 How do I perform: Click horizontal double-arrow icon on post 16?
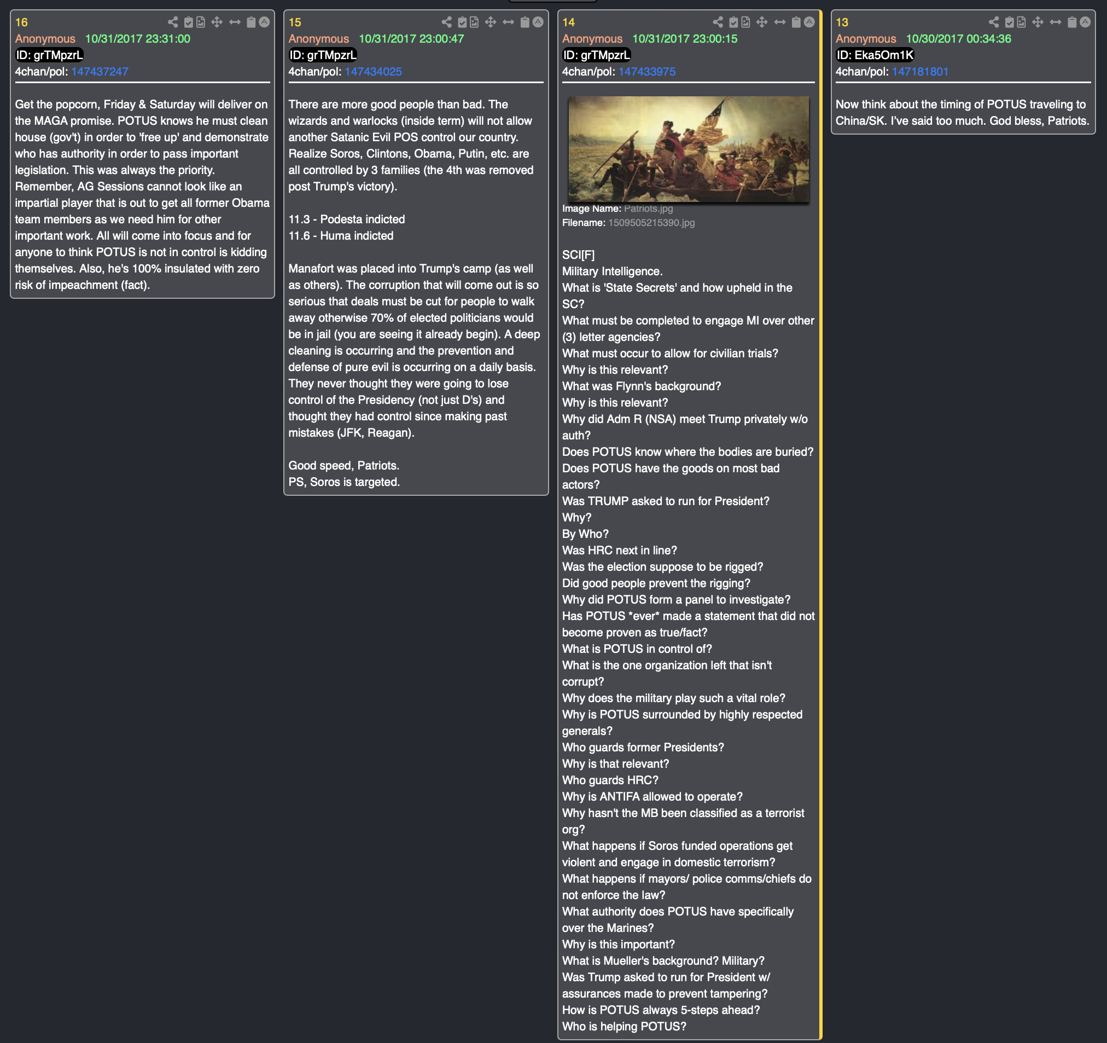235,22
